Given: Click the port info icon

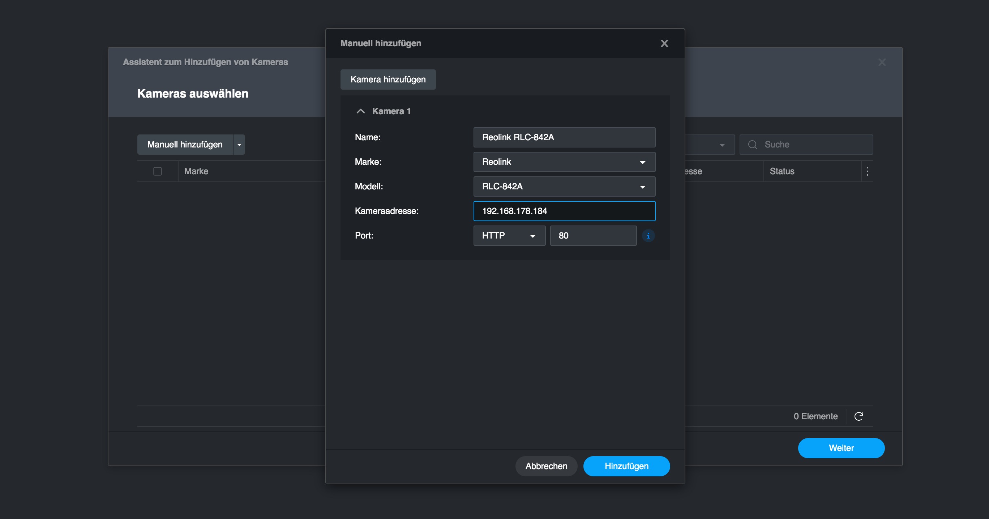Looking at the screenshot, I should tap(648, 236).
